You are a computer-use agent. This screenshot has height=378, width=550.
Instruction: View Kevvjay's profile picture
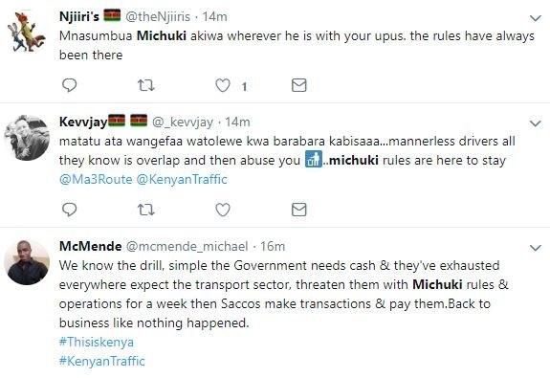(x=27, y=138)
